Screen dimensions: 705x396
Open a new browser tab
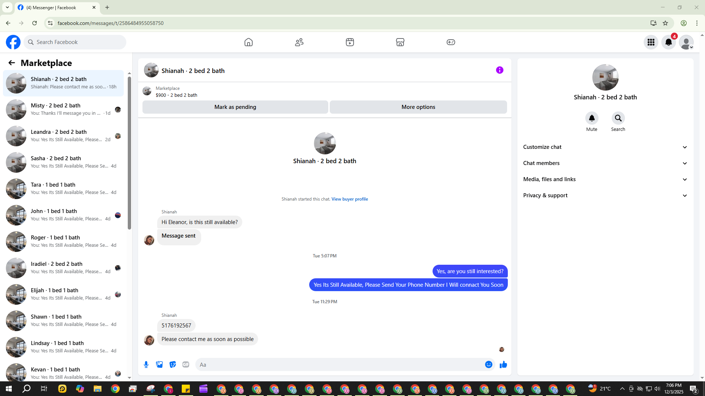pos(107,7)
